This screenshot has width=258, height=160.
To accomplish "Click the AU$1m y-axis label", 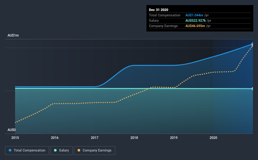I will pos(13,36).
